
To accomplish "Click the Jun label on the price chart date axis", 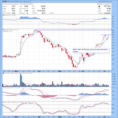I will click(x=83, y=71).
